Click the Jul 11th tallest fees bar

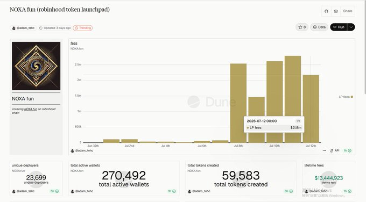coord(293,99)
